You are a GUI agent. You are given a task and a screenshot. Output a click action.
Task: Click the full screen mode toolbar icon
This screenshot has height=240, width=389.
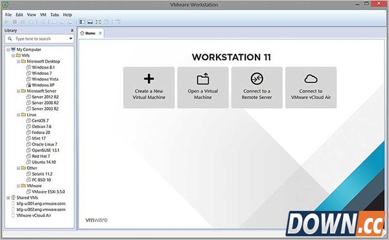[x=99, y=22]
